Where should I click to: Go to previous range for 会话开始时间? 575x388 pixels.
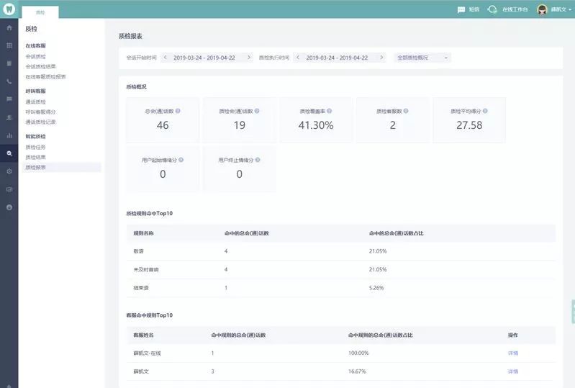click(165, 57)
